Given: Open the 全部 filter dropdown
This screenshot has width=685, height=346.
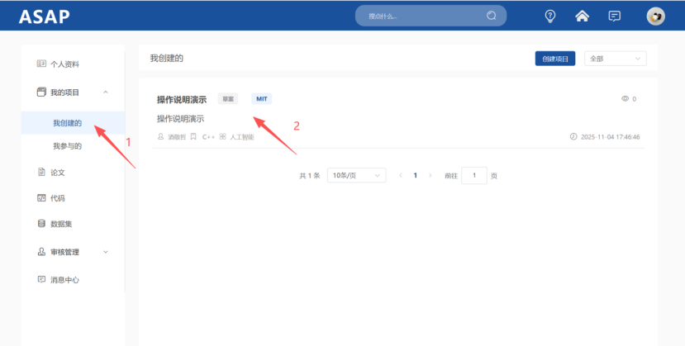Looking at the screenshot, I should point(615,59).
